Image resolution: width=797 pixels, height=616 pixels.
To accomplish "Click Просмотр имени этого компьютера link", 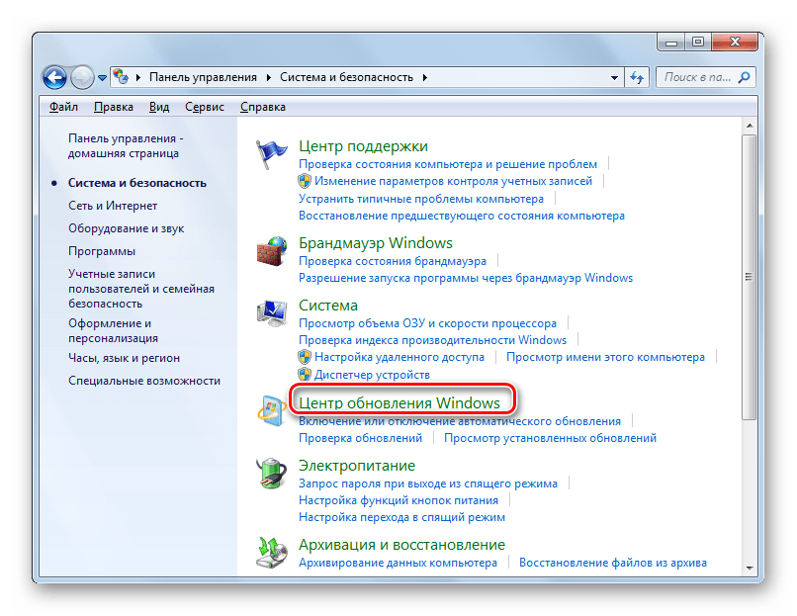I will [605, 357].
